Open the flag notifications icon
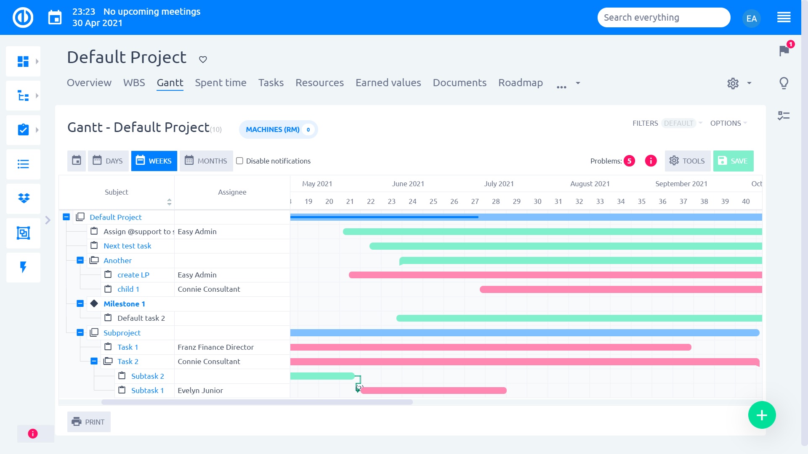Viewport: 808px width, 454px height. [784, 50]
